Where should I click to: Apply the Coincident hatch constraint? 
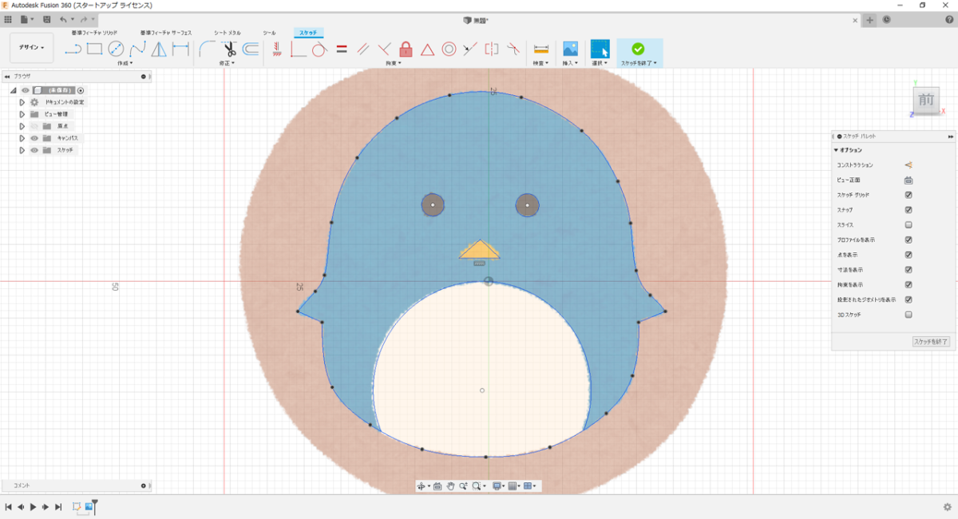[276, 50]
